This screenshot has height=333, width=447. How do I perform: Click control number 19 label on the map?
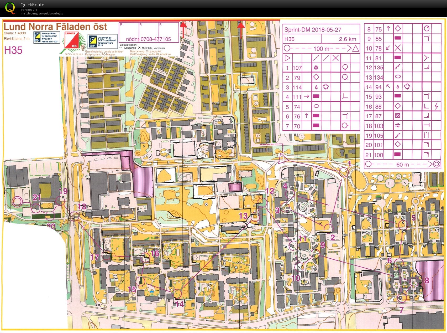(63, 191)
